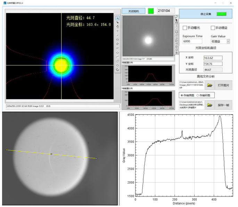This screenshot has width=238, height=207.
Task: Click the X轴能量分布 profile graph
Action: point(150,74)
